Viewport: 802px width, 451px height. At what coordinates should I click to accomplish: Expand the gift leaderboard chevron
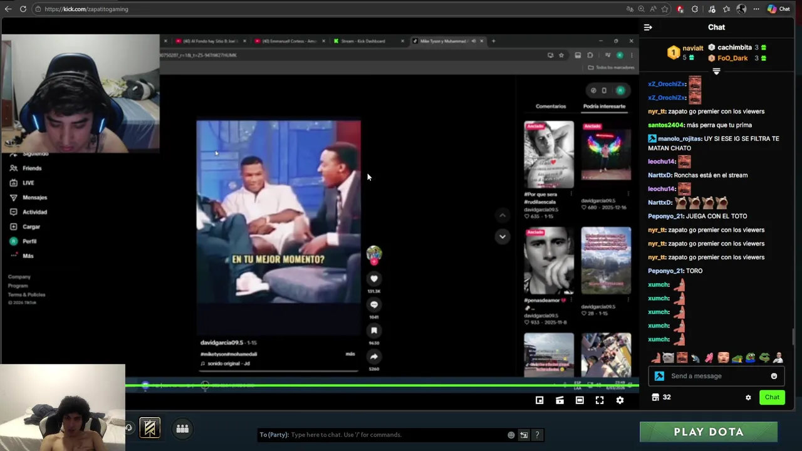[716, 71]
